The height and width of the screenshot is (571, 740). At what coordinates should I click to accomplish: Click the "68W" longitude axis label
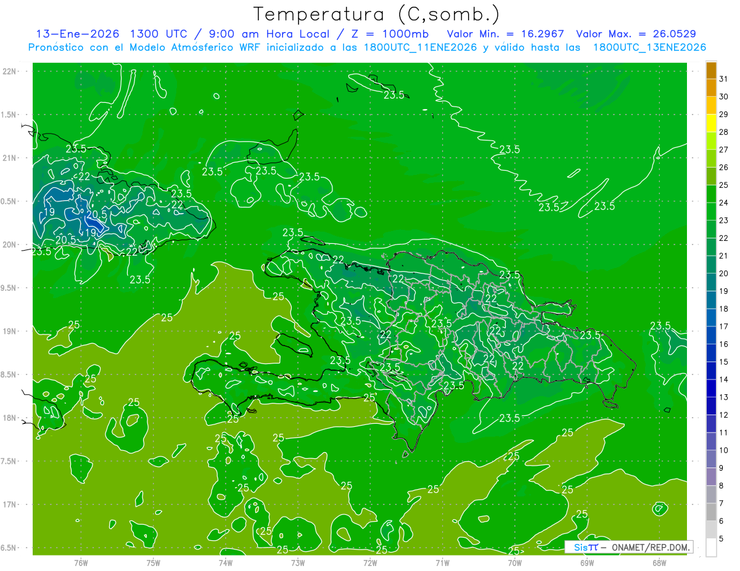[659, 562]
